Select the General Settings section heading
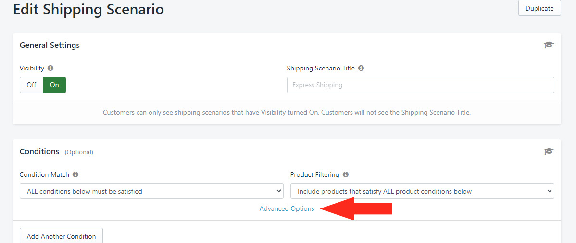Image resolution: width=576 pixels, height=243 pixels. click(x=50, y=46)
